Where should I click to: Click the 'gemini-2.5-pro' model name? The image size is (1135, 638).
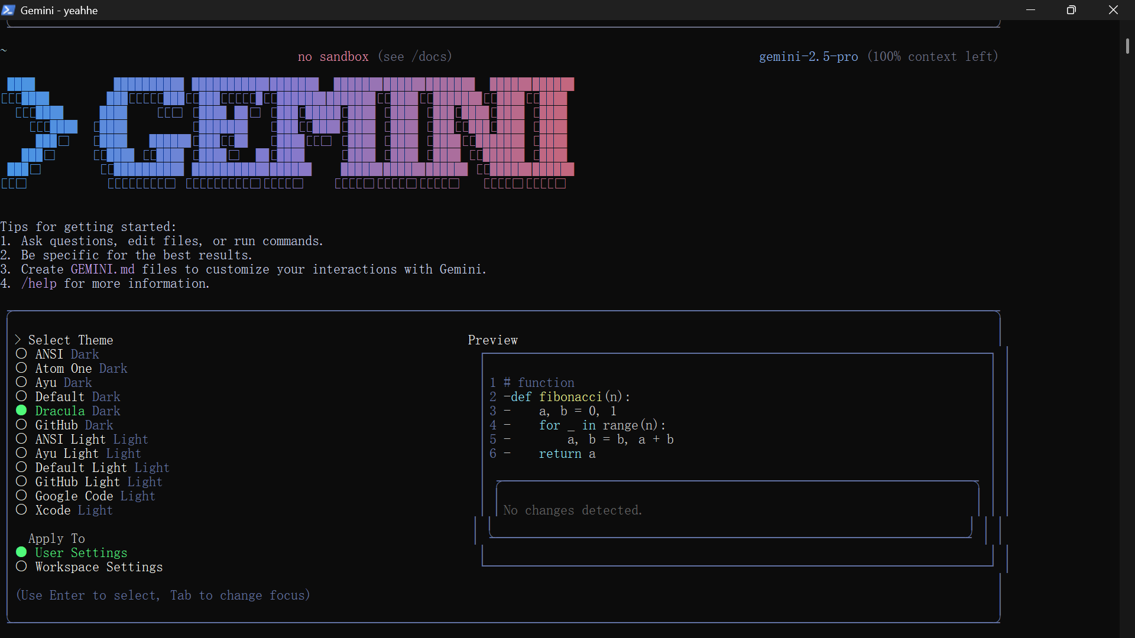click(x=809, y=57)
